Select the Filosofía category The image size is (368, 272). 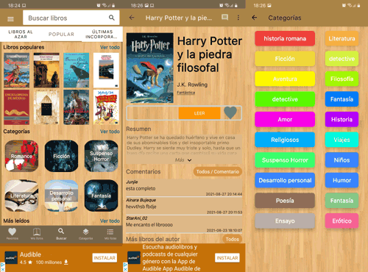click(x=342, y=79)
